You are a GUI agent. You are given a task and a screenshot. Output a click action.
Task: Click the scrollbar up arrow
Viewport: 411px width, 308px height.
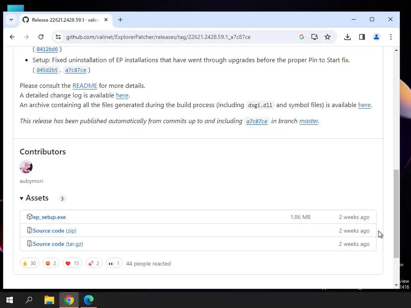tap(396, 50)
